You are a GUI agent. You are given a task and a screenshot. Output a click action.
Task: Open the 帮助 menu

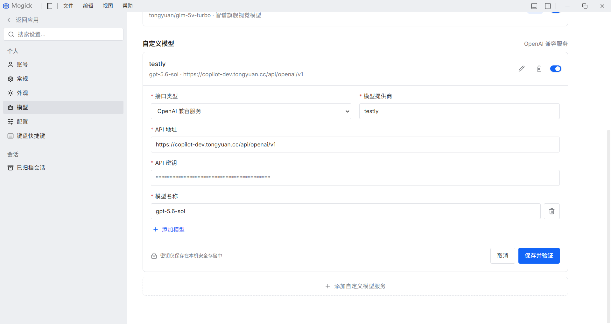127,6
